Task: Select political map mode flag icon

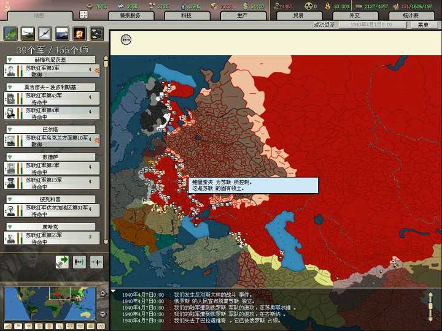Action: pos(18,326)
